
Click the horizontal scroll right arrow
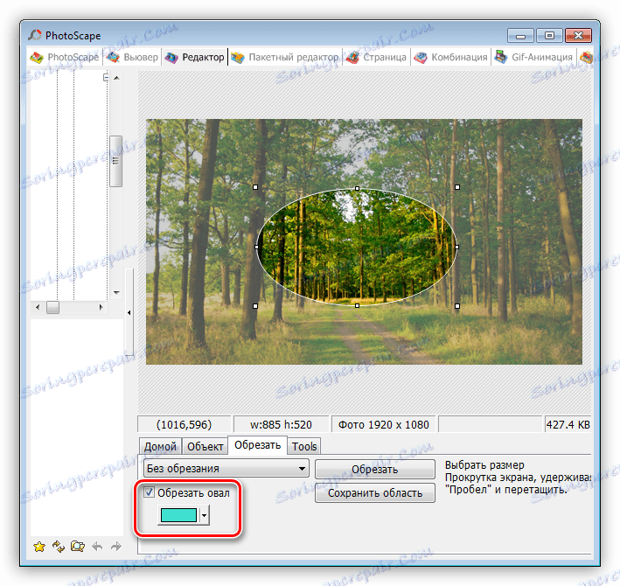(101, 307)
